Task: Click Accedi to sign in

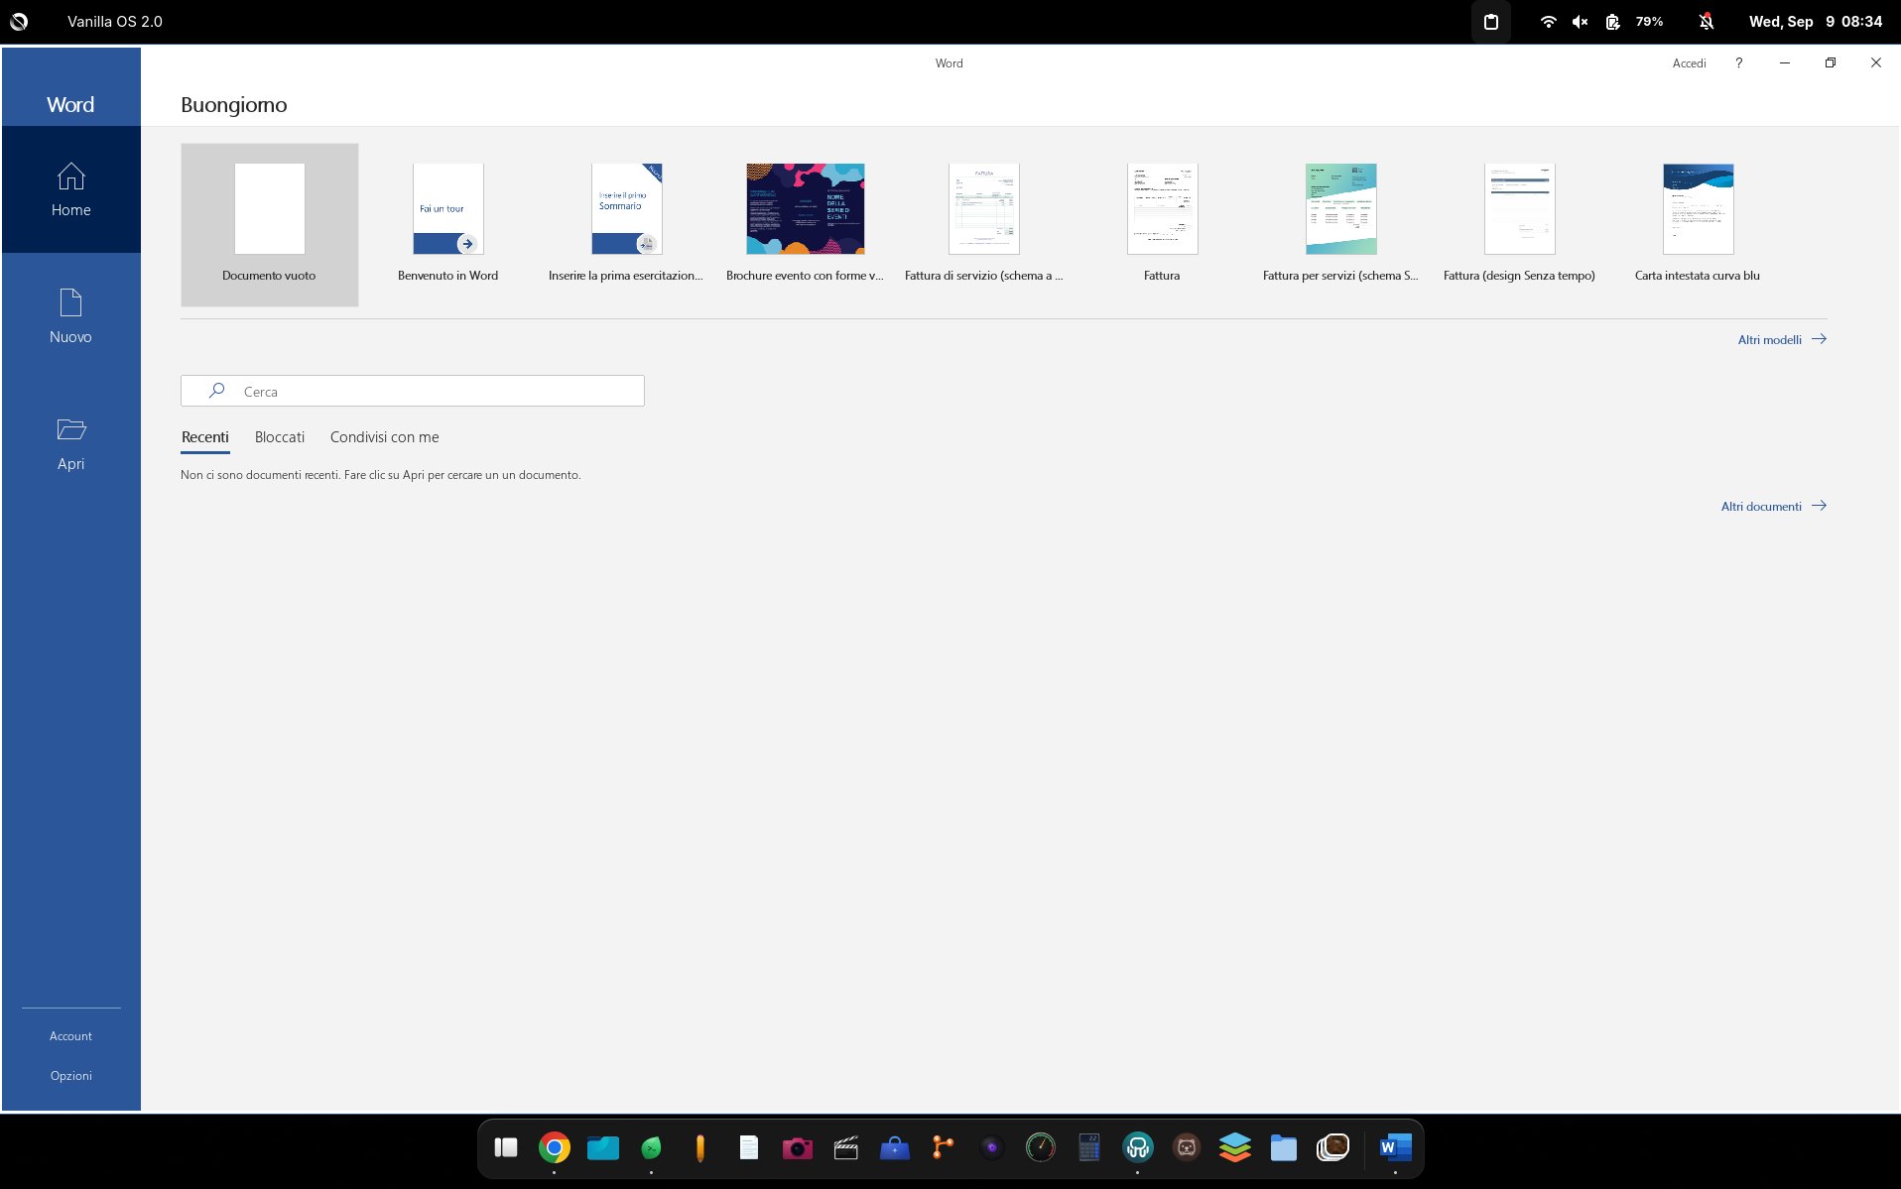Action: (x=1689, y=62)
